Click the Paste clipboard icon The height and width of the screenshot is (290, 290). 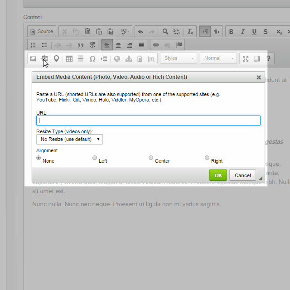[x=87, y=31]
